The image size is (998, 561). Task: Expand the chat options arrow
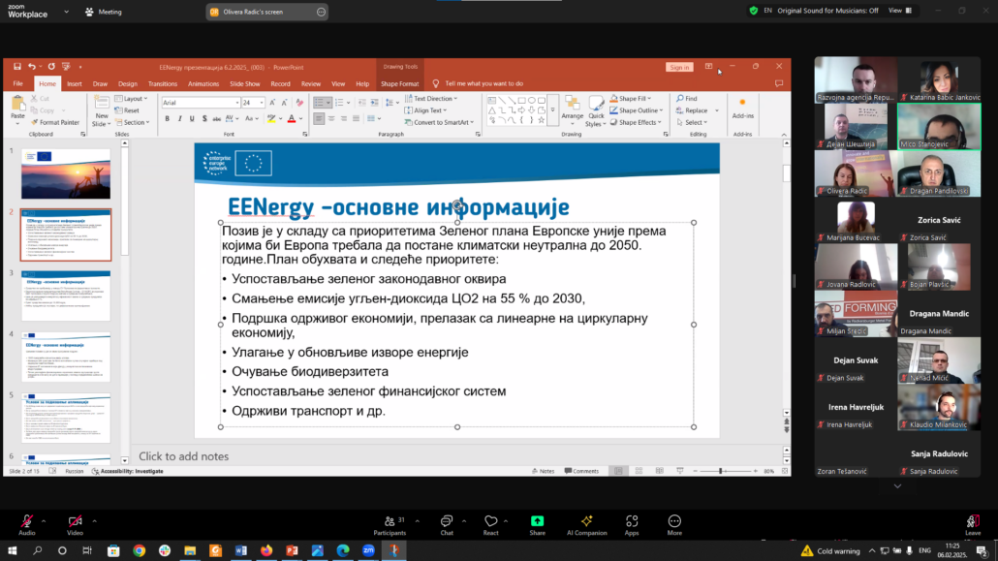point(464,521)
